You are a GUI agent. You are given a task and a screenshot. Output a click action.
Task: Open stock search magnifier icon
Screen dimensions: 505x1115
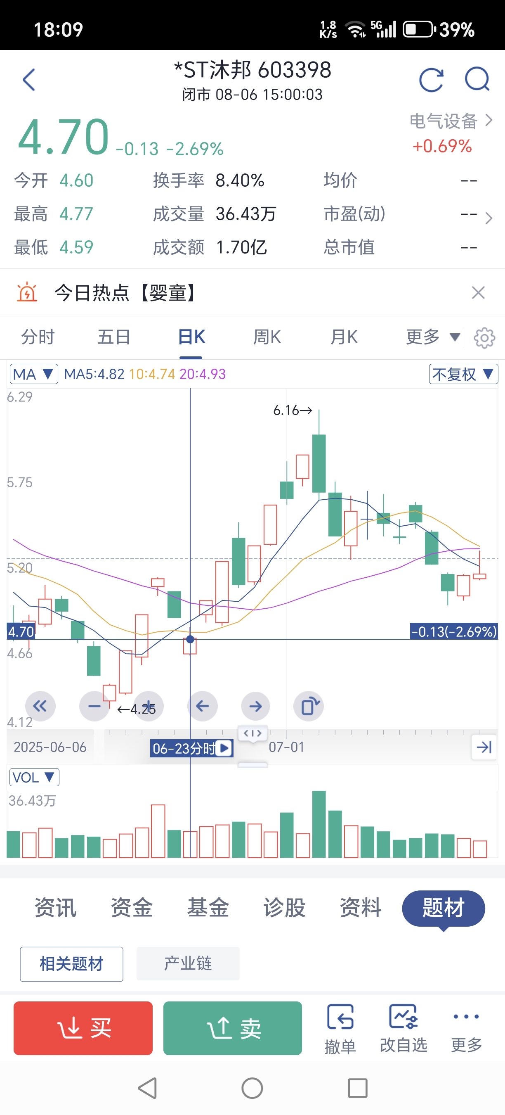(477, 79)
